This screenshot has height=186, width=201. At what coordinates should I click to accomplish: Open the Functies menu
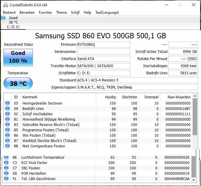45,12
